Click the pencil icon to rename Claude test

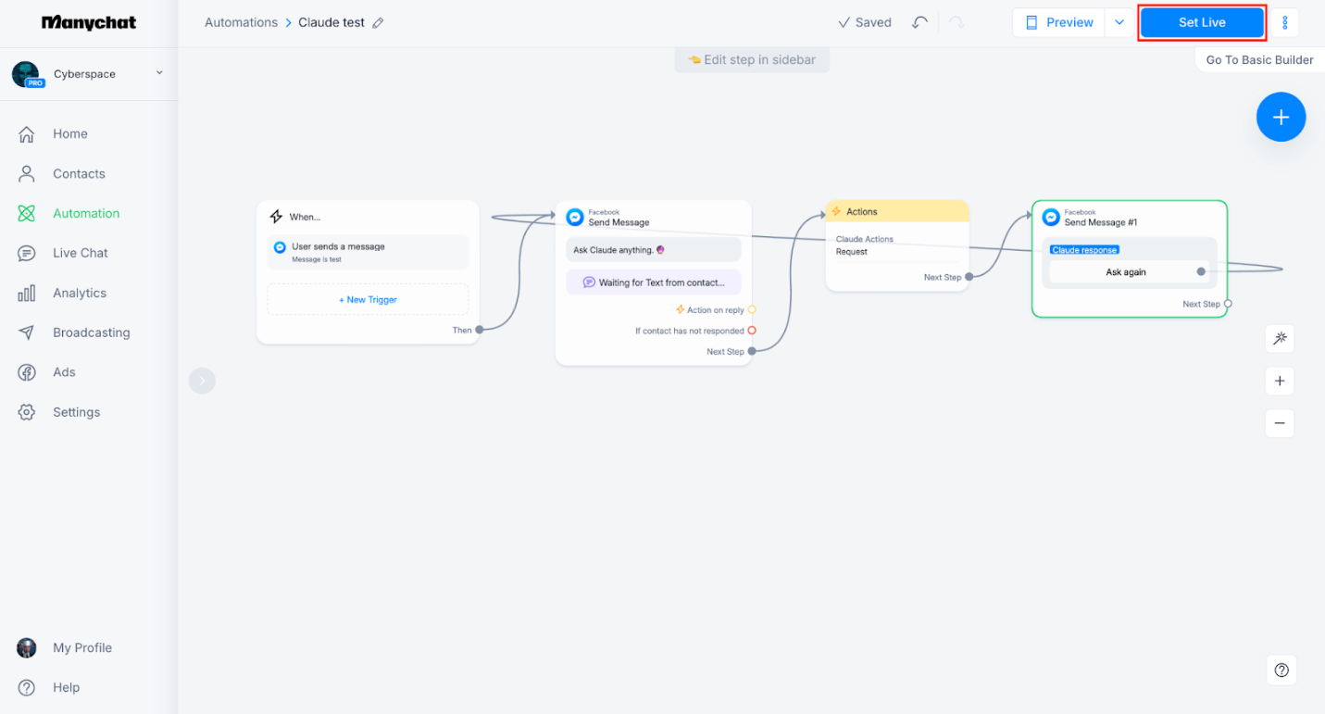tap(378, 23)
